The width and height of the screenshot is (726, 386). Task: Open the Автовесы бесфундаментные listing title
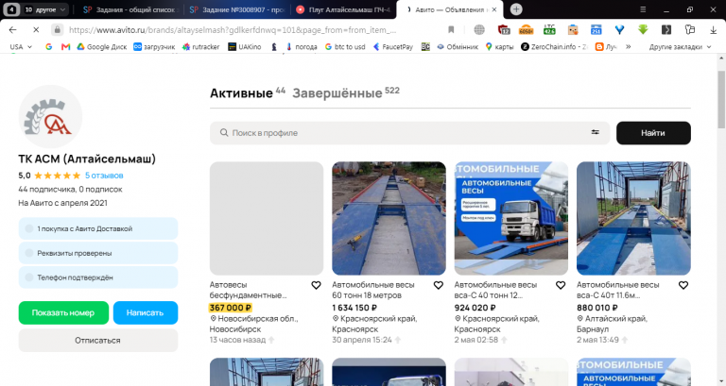coord(249,290)
